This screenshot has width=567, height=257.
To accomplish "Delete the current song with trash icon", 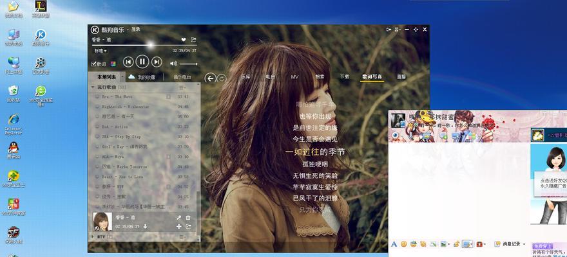I will pos(188,218).
